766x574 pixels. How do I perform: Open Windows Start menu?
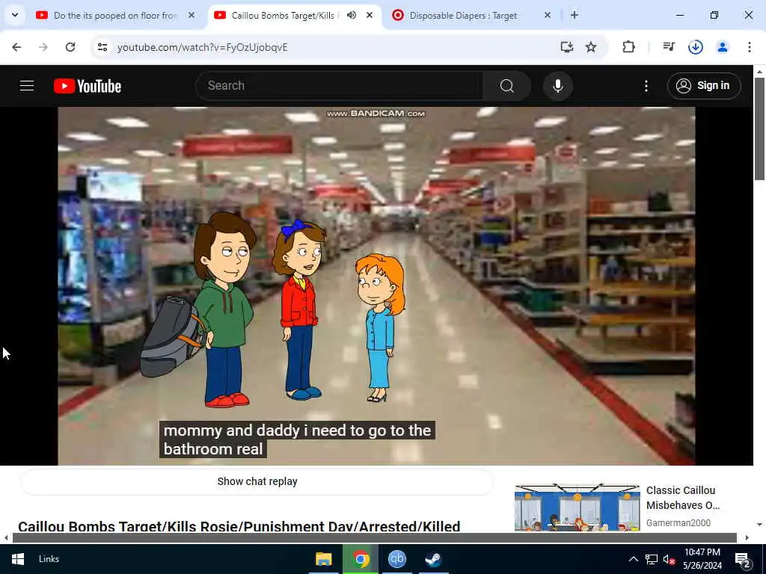pos(18,559)
